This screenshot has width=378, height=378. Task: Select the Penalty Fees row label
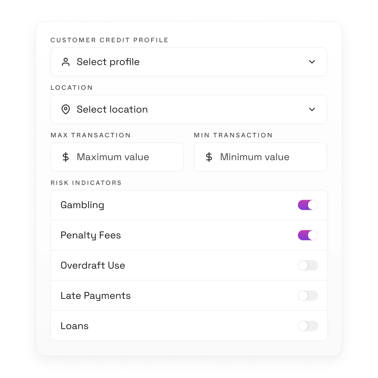pyautogui.click(x=91, y=235)
